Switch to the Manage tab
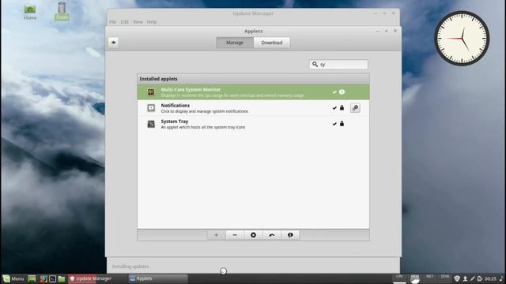This screenshot has height=284, width=506. [x=235, y=43]
